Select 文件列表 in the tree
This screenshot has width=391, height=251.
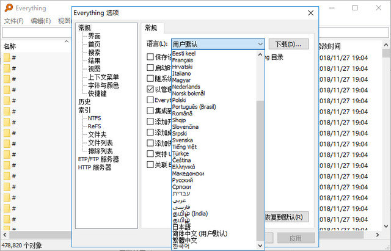coord(100,143)
